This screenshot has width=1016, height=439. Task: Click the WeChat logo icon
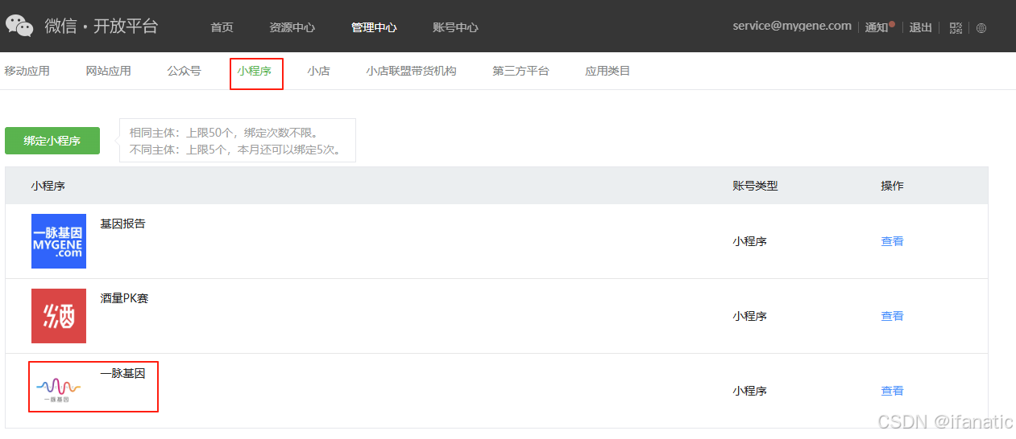pyautogui.click(x=19, y=26)
